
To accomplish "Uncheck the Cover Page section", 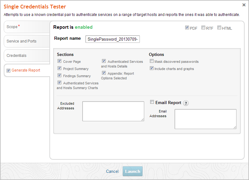I will 59,61.
